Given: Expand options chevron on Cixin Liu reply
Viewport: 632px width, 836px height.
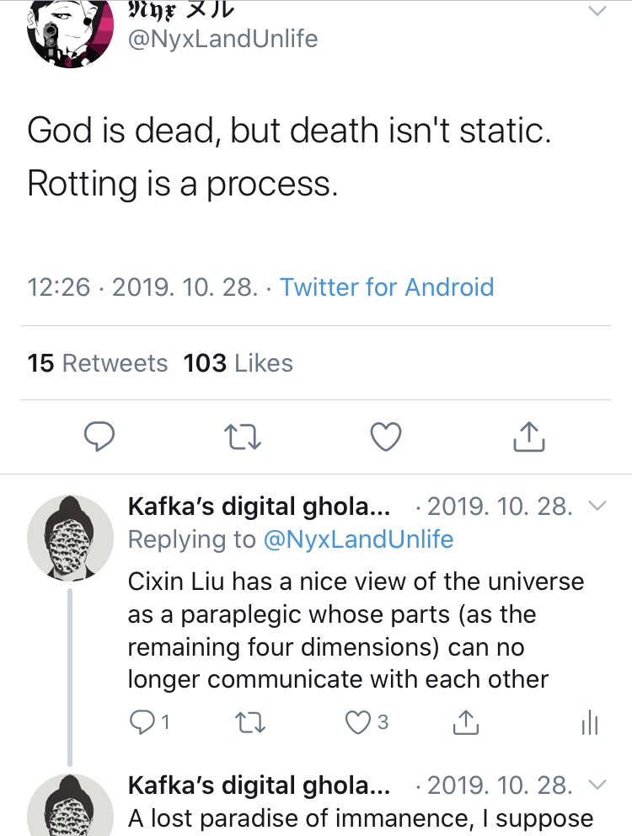Looking at the screenshot, I should tap(596, 506).
